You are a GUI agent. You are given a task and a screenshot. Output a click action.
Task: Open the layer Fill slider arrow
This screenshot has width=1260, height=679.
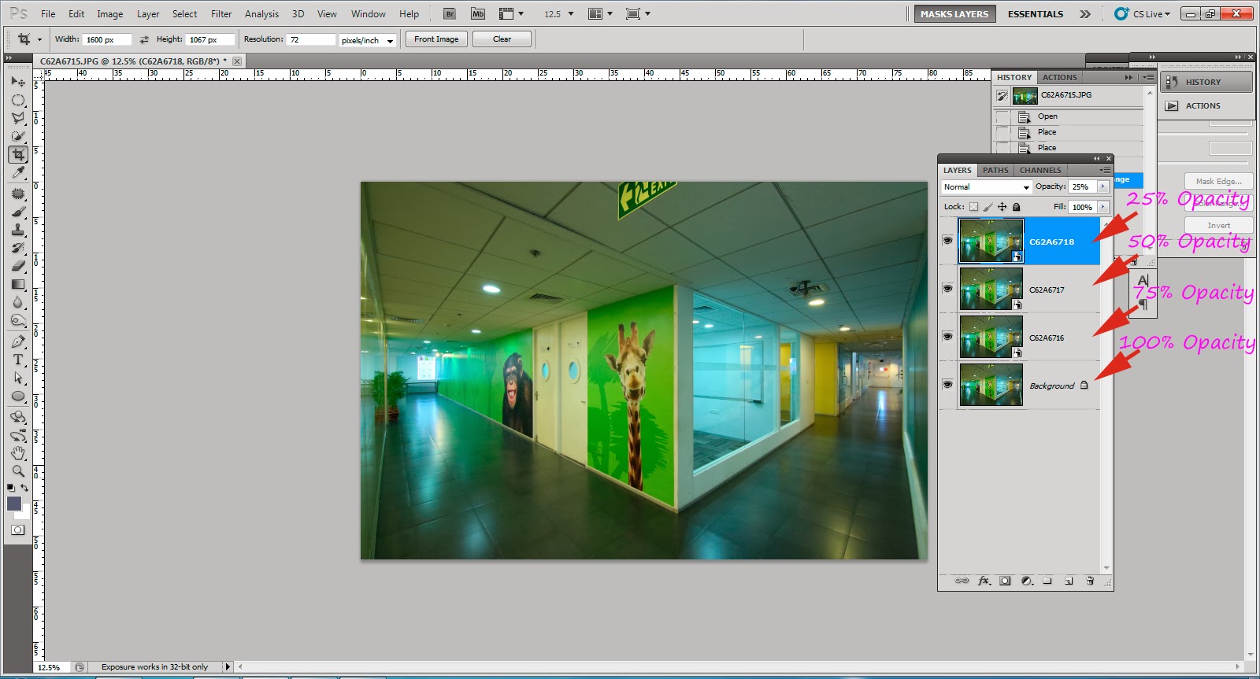coord(1102,207)
